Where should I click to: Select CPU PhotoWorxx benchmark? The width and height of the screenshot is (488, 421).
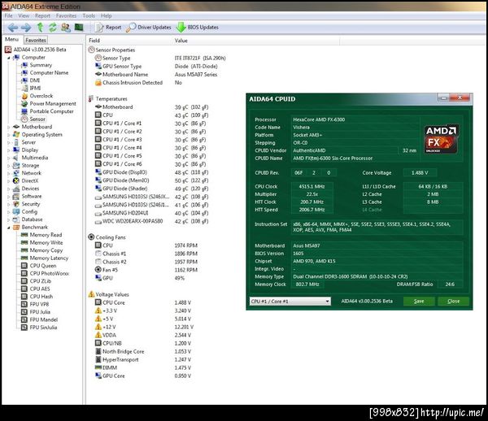click(49, 273)
